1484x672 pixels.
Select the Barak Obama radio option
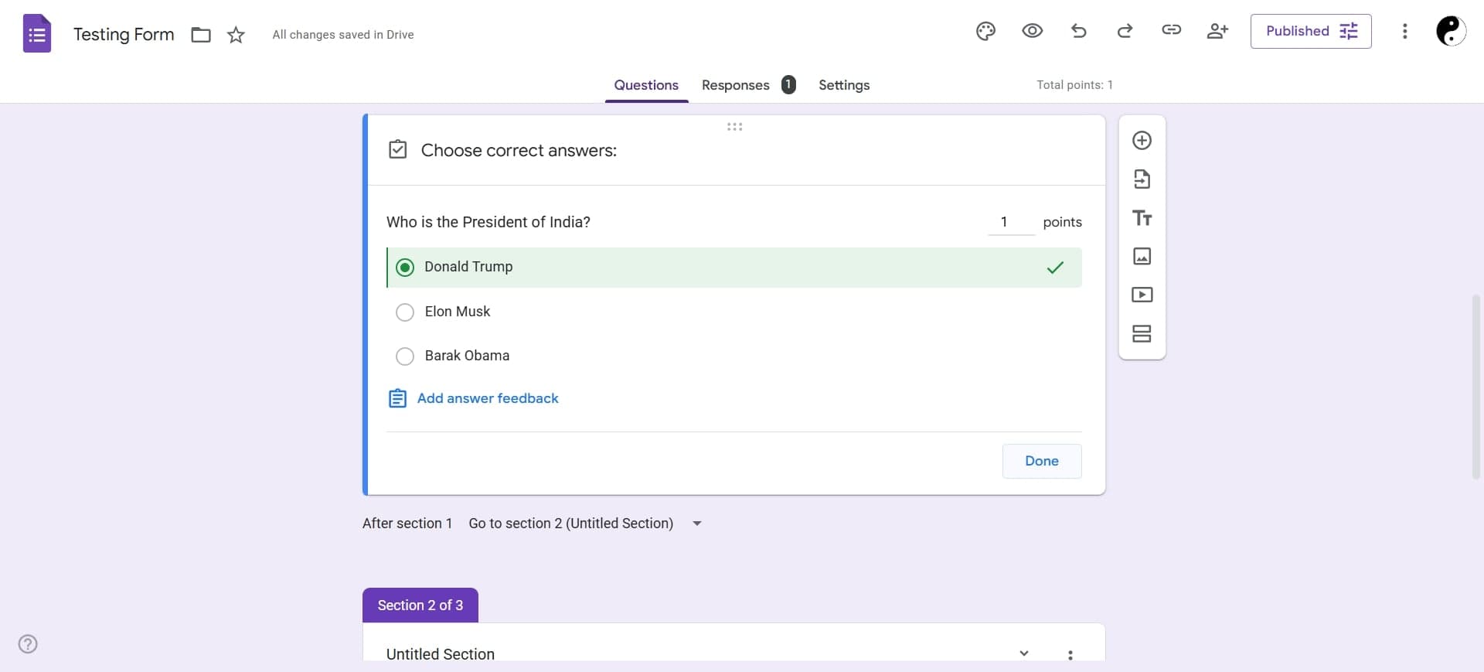(405, 356)
